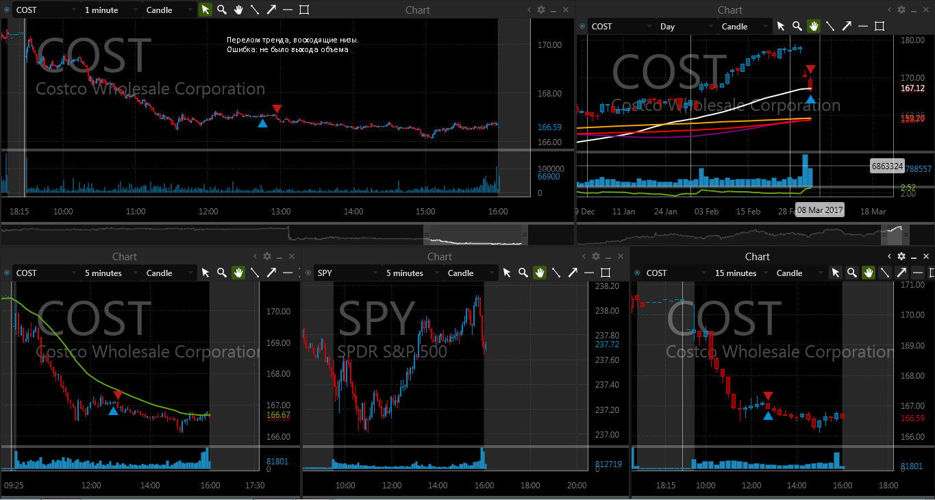Click the Russian annotation text on the 1 minute chart
Viewport: 935px width, 500px height.
click(292, 45)
